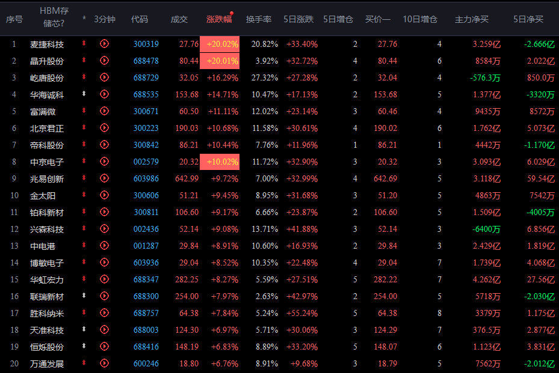Image resolution: width=559 pixels, height=373 pixels.
Task: Sort by 5日净买 column header
Action: (528, 19)
